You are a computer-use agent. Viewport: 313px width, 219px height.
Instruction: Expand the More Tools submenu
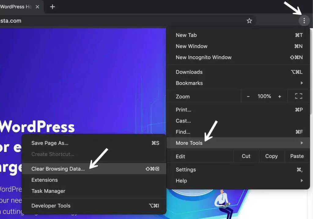(238, 143)
